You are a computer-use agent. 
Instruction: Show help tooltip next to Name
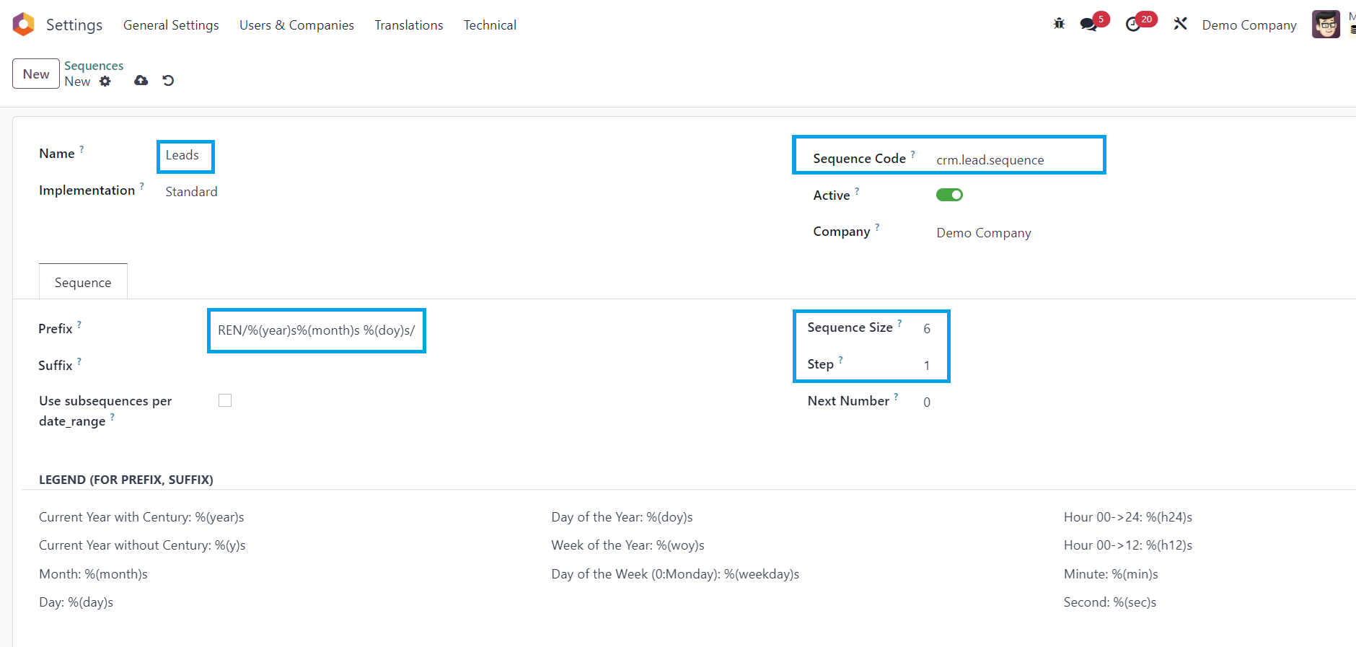82,149
